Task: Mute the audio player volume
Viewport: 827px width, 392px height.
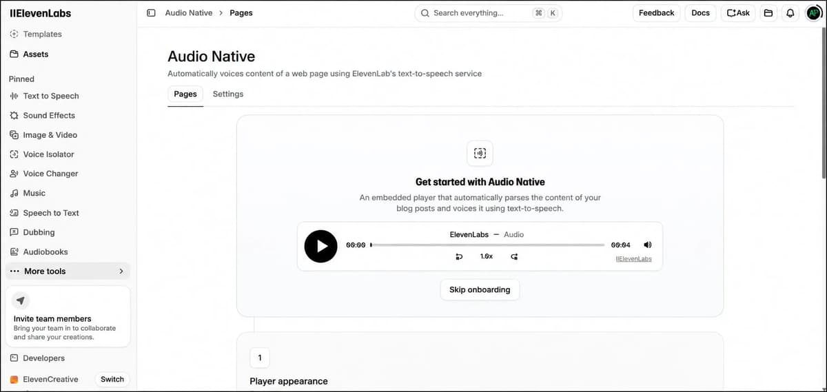Action: click(647, 245)
